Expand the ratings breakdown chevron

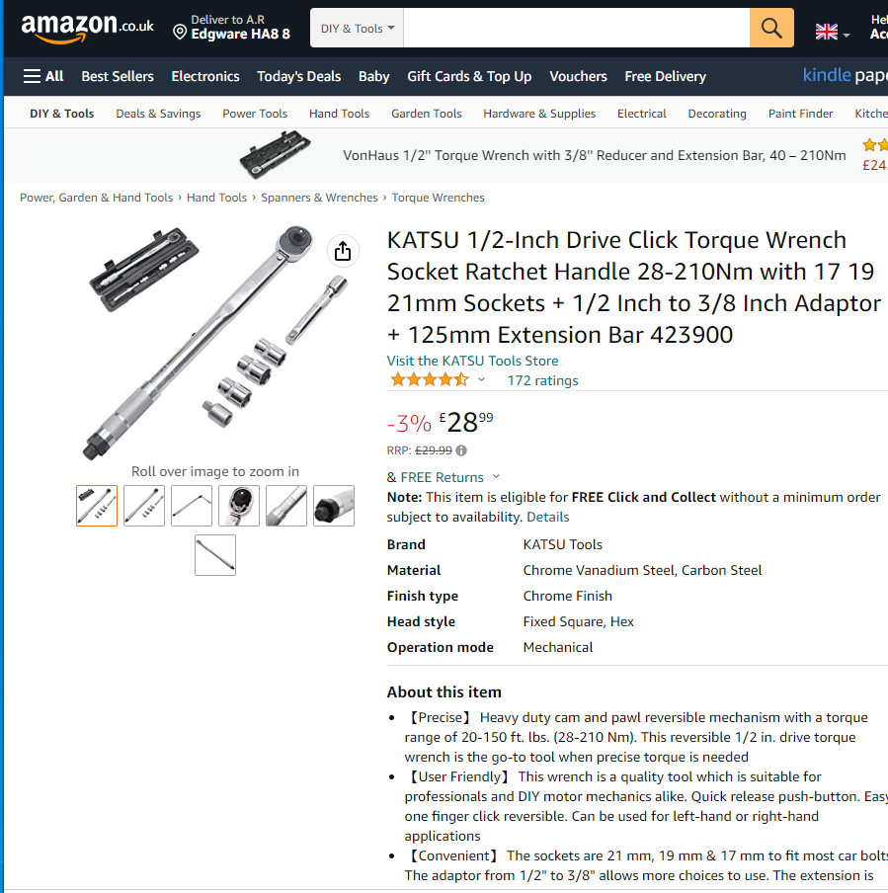point(481,379)
